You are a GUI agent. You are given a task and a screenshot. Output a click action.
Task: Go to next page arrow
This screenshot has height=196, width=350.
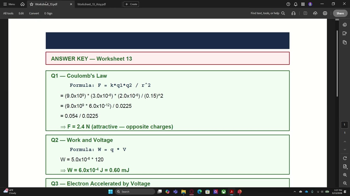(345, 149)
